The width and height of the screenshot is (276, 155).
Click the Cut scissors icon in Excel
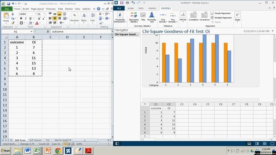pos(13,14)
